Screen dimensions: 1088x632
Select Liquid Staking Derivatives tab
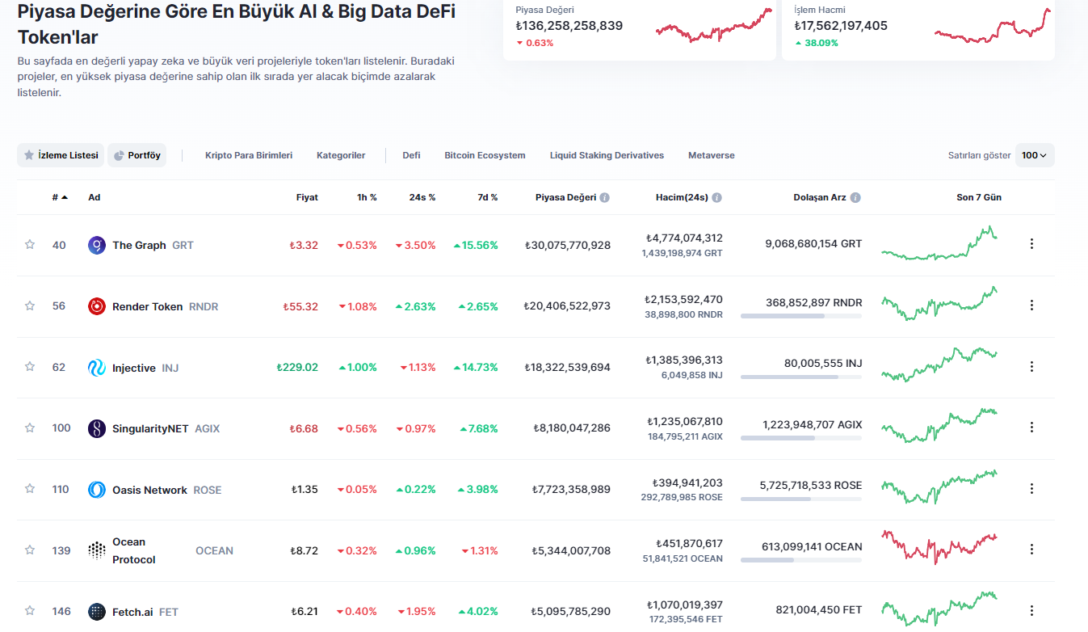point(607,155)
